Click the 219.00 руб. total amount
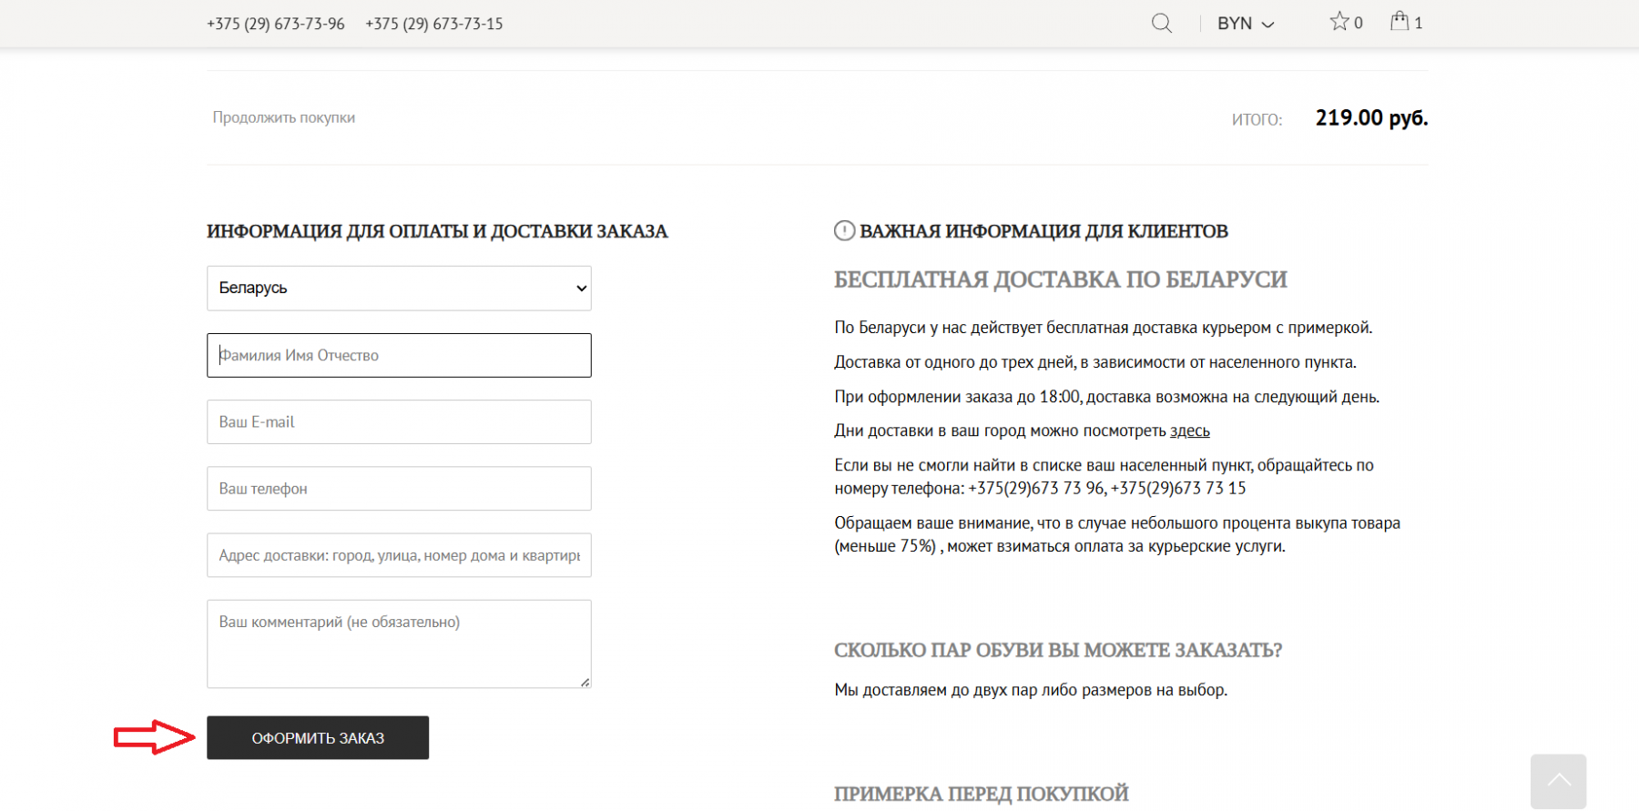1639x811 pixels. click(1370, 118)
